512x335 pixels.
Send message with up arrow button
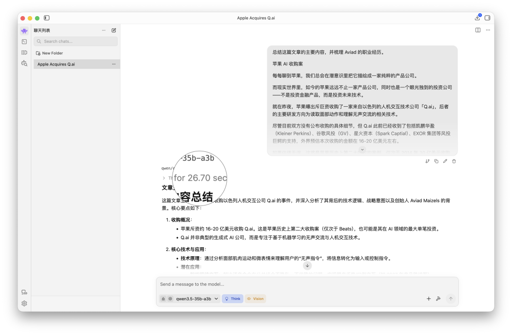coord(451,299)
